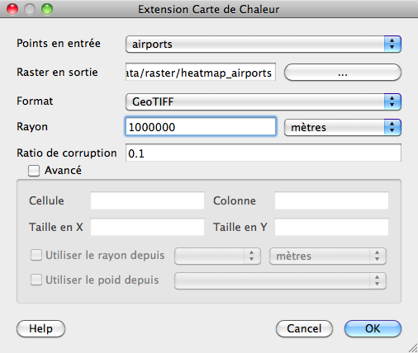418x353 pixels.
Task: Open the advanced mètres units dropdown
Action: tap(328, 256)
